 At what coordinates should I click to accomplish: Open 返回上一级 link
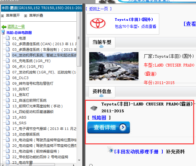(16, 26)
